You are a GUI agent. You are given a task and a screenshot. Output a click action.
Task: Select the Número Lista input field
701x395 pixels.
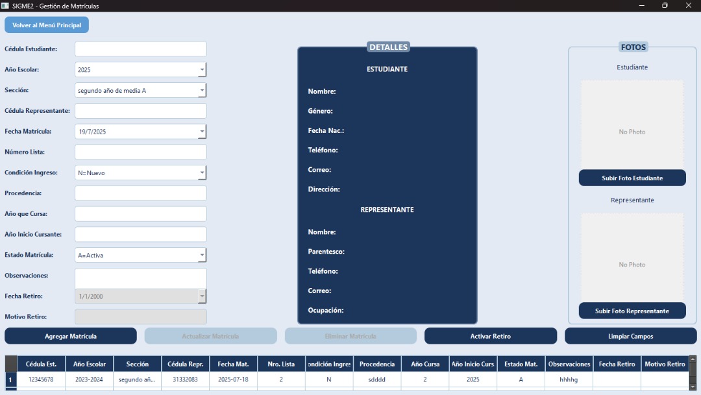[141, 152]
